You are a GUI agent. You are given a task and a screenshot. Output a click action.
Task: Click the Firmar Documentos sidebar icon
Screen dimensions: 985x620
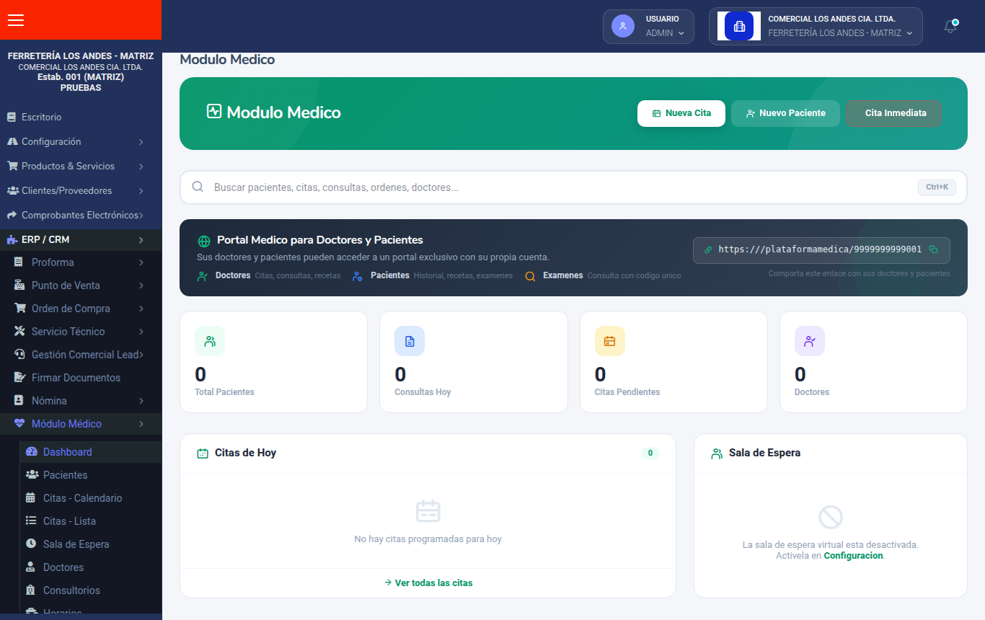click(19, 378)
